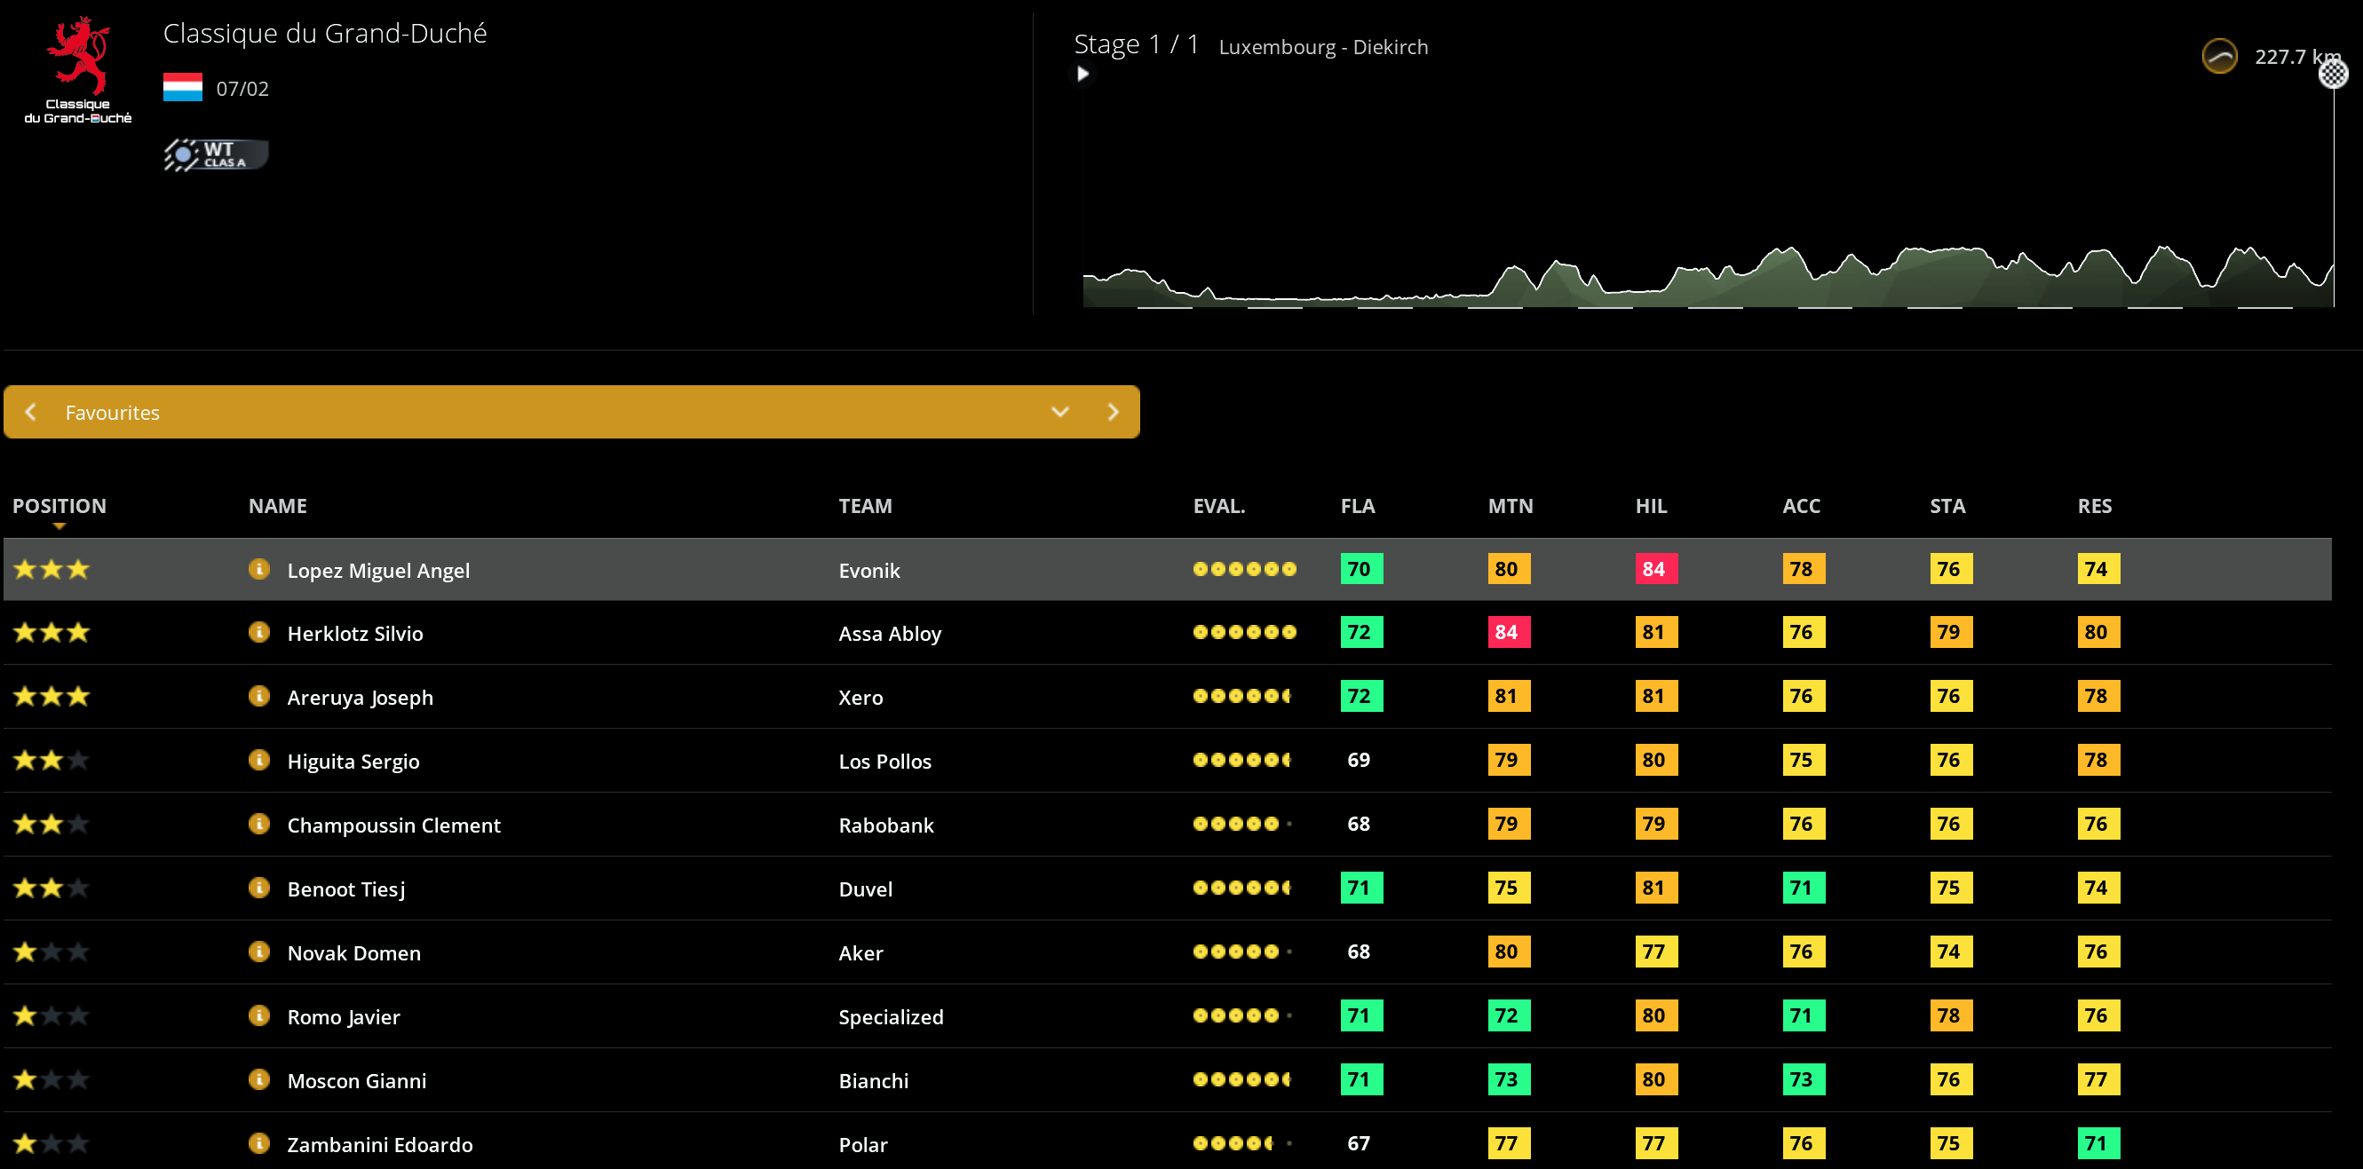Image resolution: width=2363 pixels, height=1169 pixels.
Task: Sort by EVAL. column header
Action: [1218, 506]
